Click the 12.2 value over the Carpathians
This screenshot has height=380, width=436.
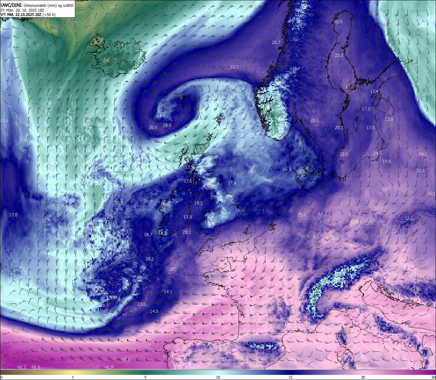pos(409,218)
